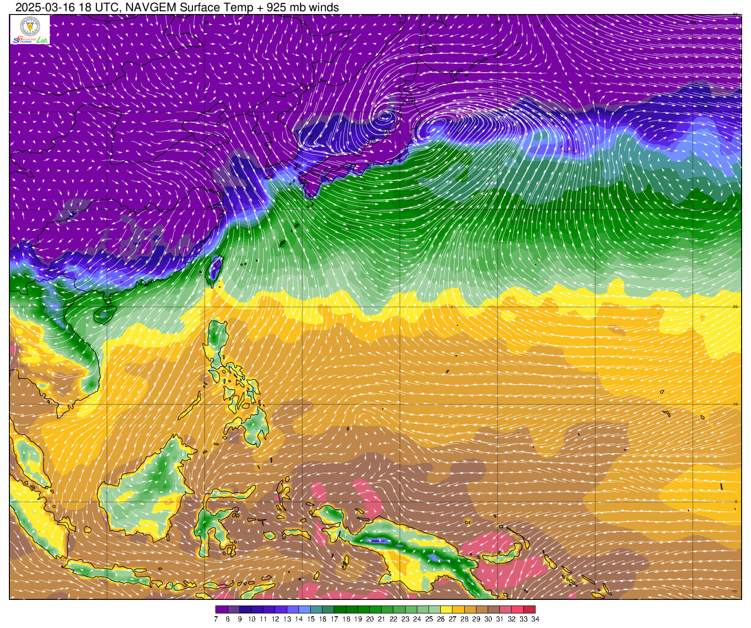Viewport: 751px width, 628px height.
Task: Pick the light blue 14-degree legend swatch
Action: [x=304, y=609]
